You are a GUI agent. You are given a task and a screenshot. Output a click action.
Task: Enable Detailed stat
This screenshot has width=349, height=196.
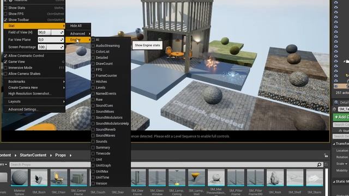tap(93, 58)
